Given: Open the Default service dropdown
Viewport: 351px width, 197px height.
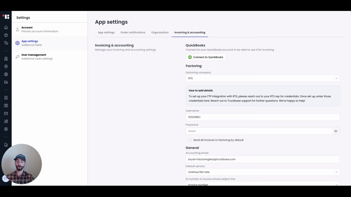Looking at the screenshot, I should (262, 172).
